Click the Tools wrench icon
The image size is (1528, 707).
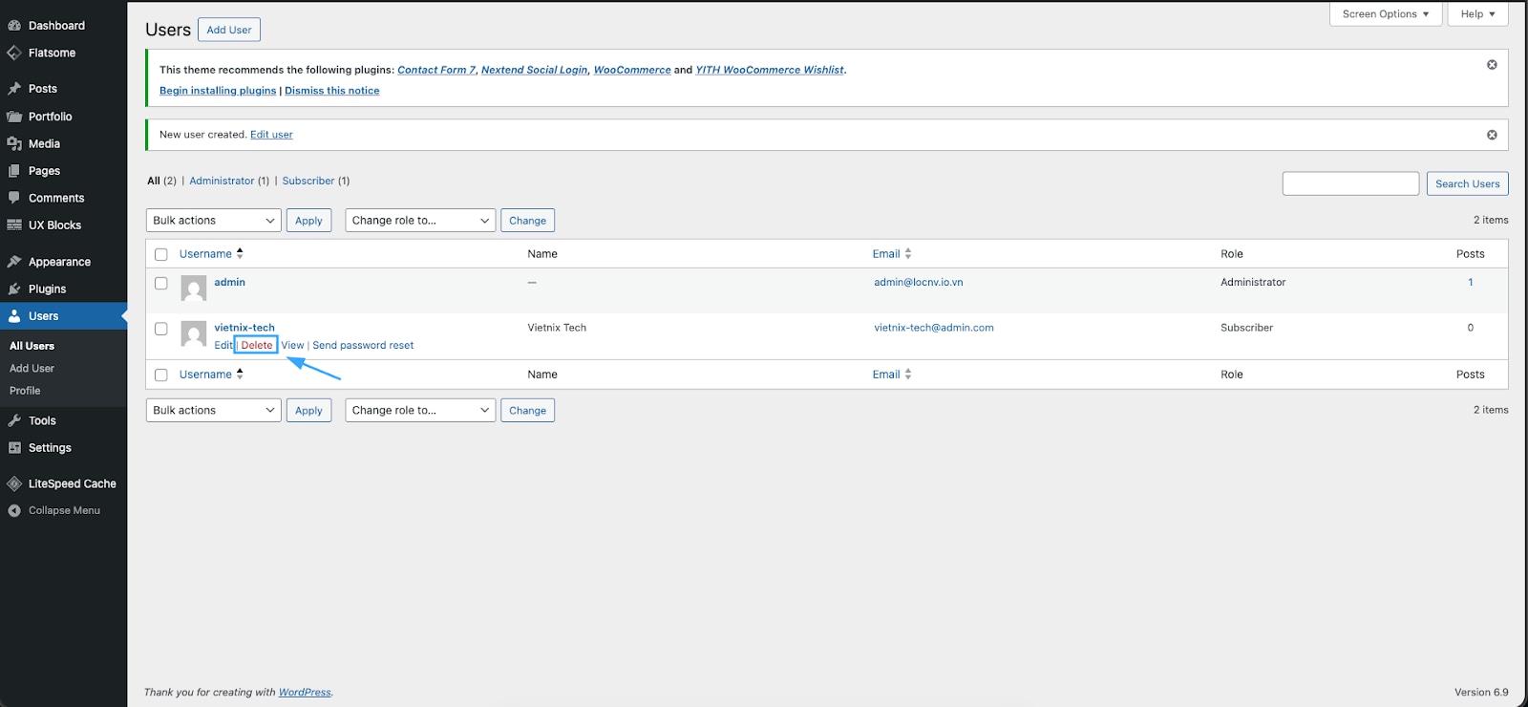tap(14, 421)
